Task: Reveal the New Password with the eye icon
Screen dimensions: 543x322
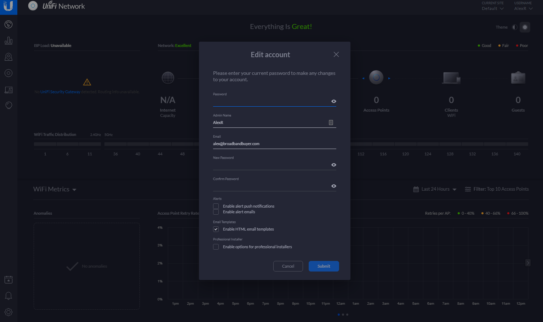Action: point(333,165)
